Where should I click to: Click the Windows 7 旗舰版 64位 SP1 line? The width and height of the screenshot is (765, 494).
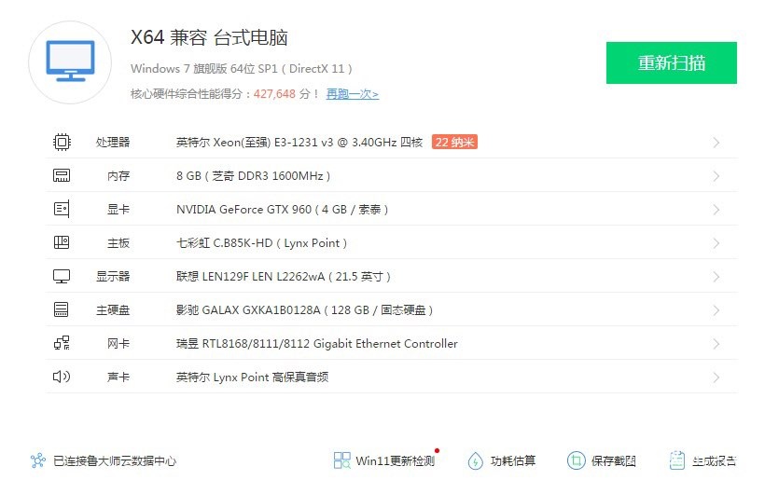(x=241, y=69)
